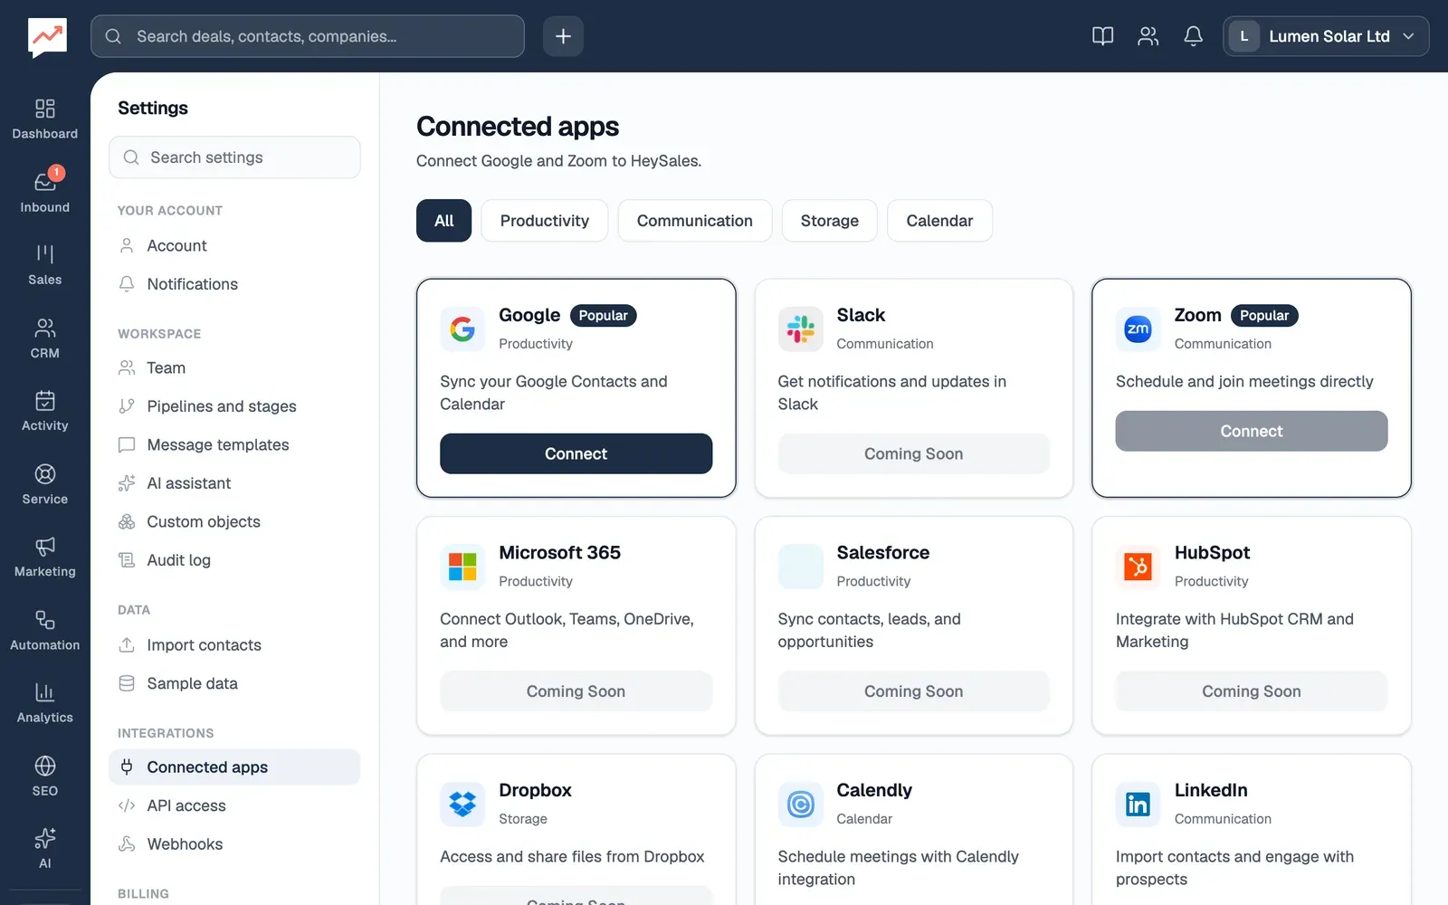Filter apps by Calendar

[x=939, y=221]
